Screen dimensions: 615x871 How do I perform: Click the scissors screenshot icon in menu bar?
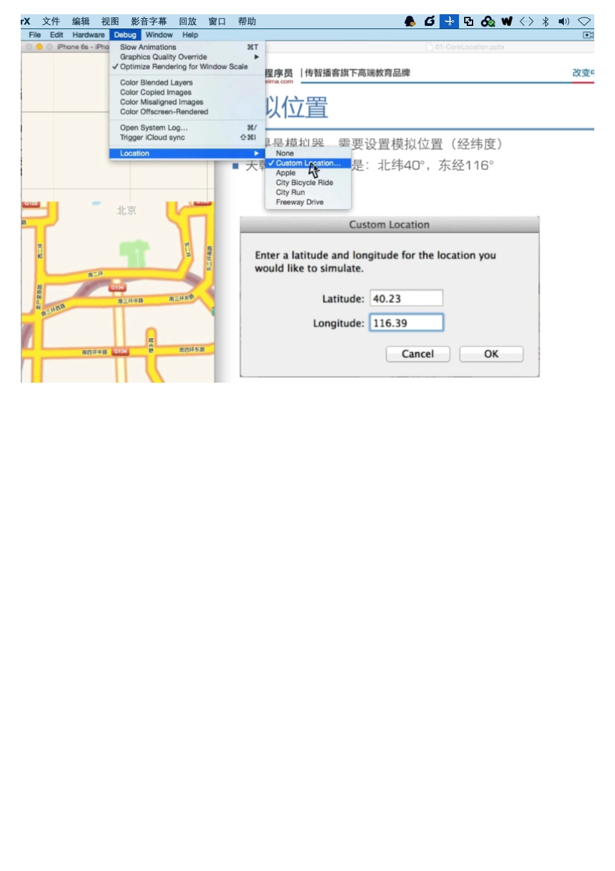pyautogui.click(x=449, y=21)
